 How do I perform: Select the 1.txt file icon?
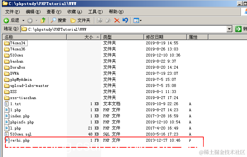click(x=7, y=104)
